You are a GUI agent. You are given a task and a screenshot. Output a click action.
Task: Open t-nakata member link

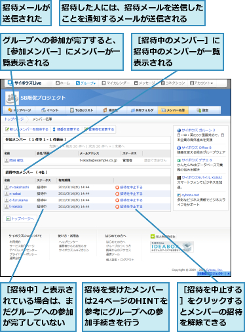tap(16, 207)
